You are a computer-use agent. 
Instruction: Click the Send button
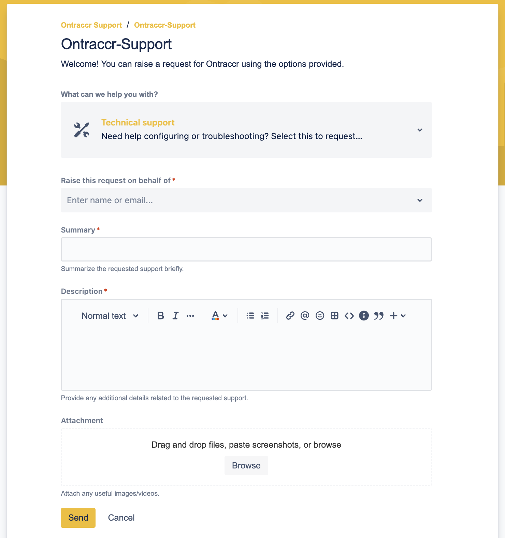pos(78,518)
